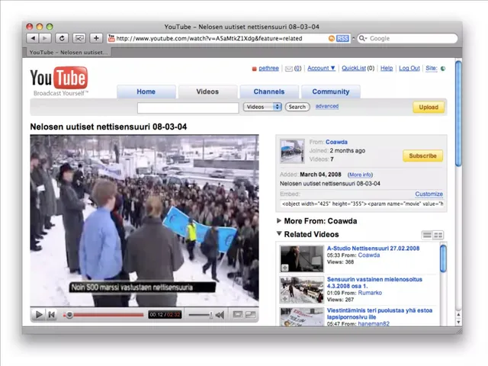Add Sensuurin vastainen video to QuickList plus icon
The height and width of the screenshot is (366, 488).
click(x=284, y=299)
